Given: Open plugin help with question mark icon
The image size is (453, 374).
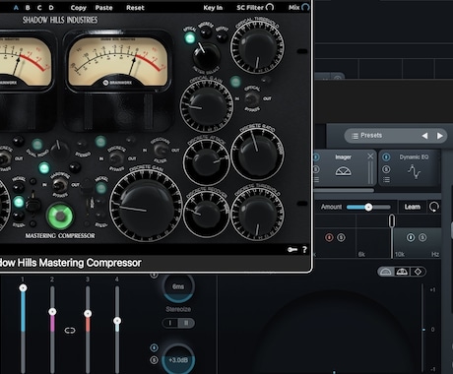Looking at the screenshot, I should point(304,250).
